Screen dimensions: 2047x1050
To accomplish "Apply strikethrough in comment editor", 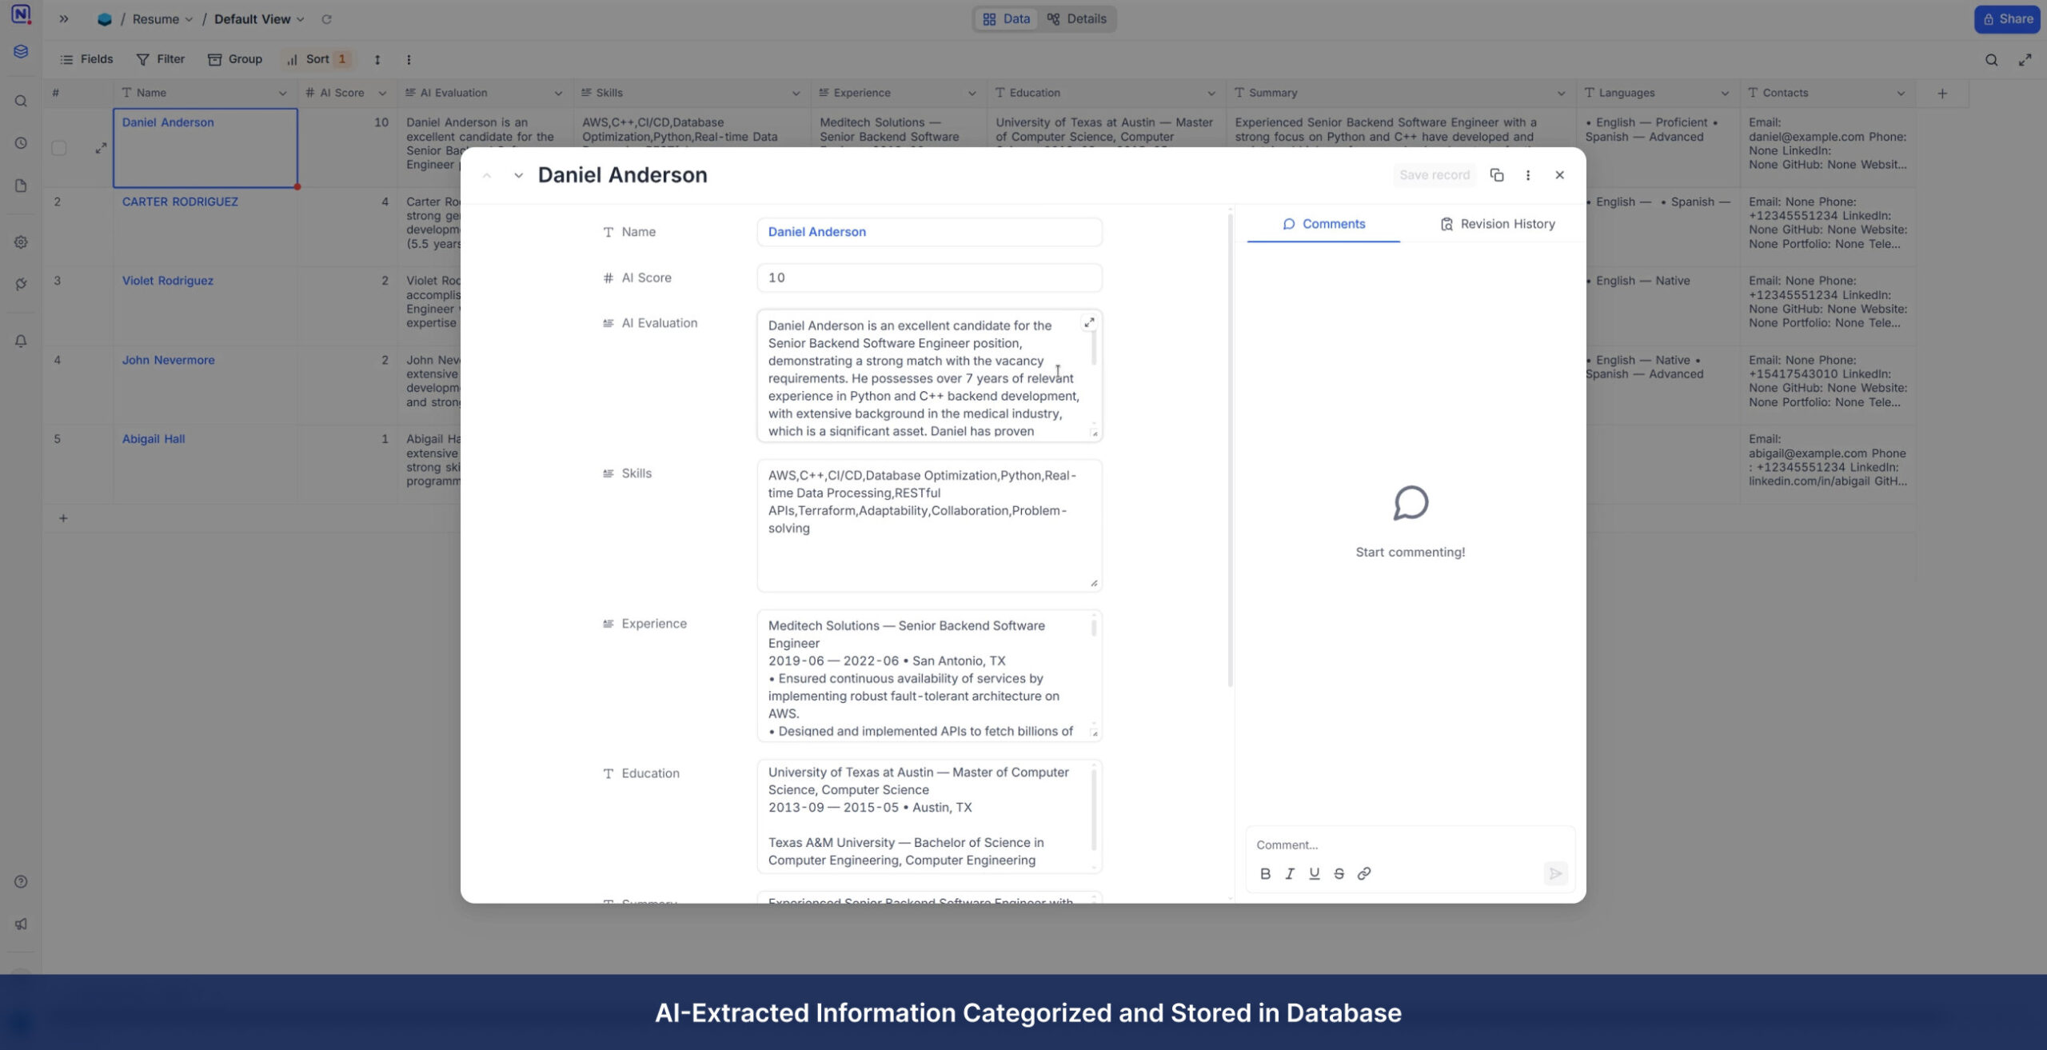I will point(1339,873).
